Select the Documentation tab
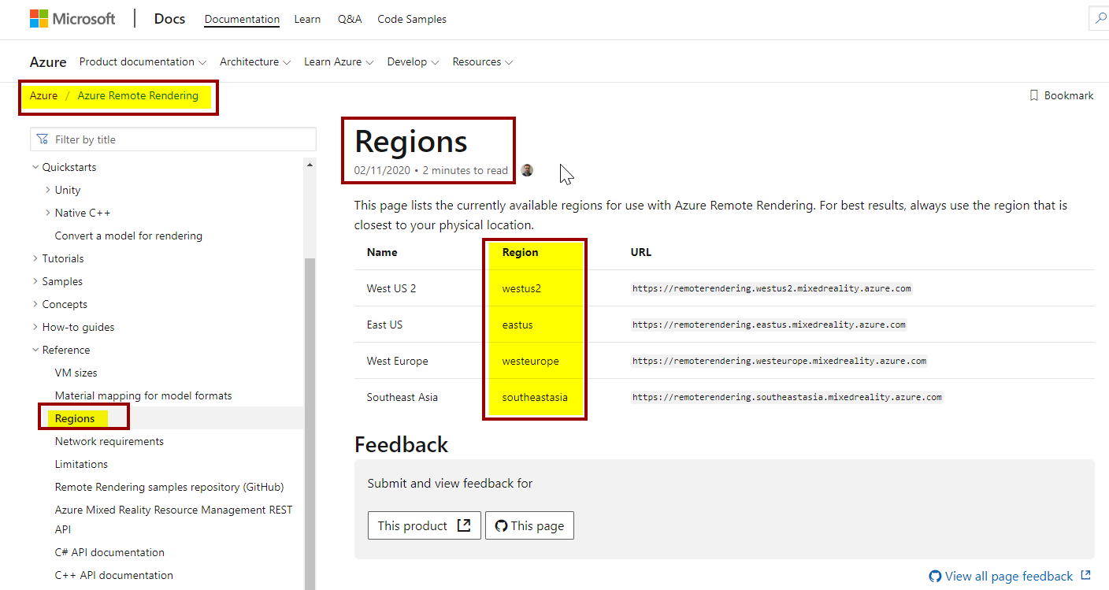 [242, 19]
